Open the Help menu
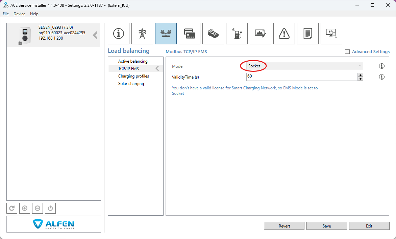The image size is (396, 239). 34,14
